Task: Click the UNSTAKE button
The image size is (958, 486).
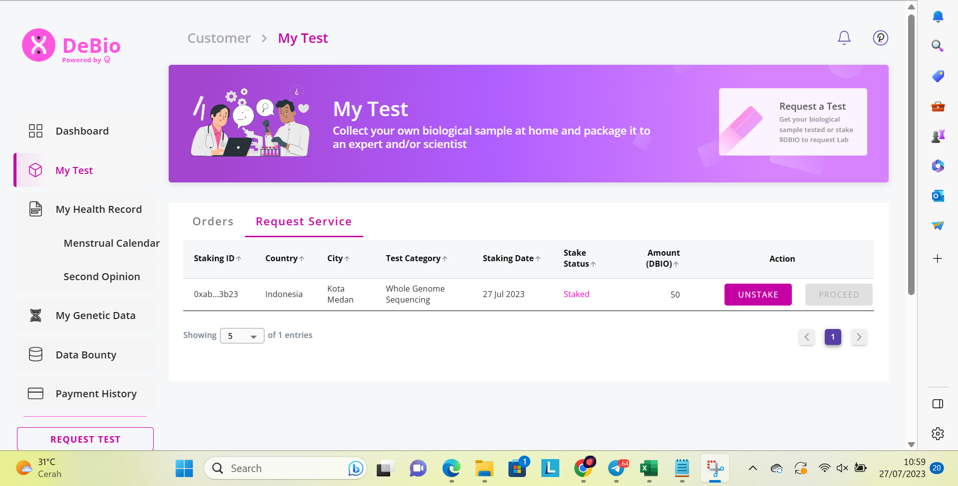Action: 758,295
